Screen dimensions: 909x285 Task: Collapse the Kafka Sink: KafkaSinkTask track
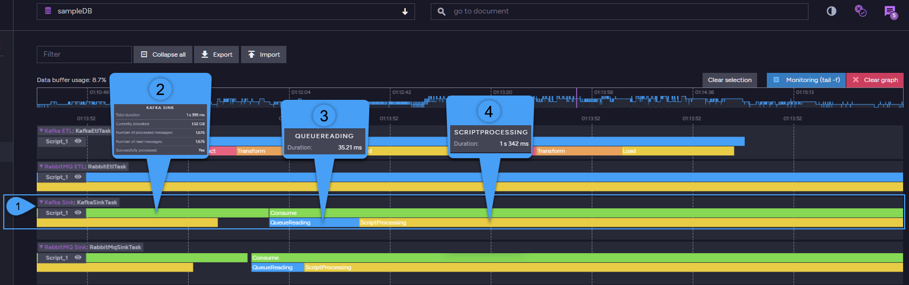[41, 202]
